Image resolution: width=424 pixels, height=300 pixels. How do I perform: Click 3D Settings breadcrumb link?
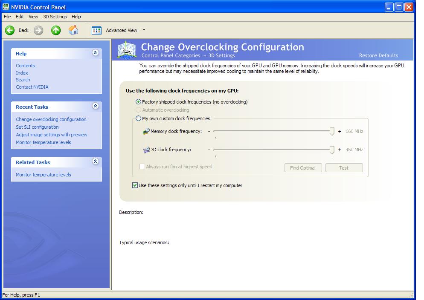click(x=221, y=55)
